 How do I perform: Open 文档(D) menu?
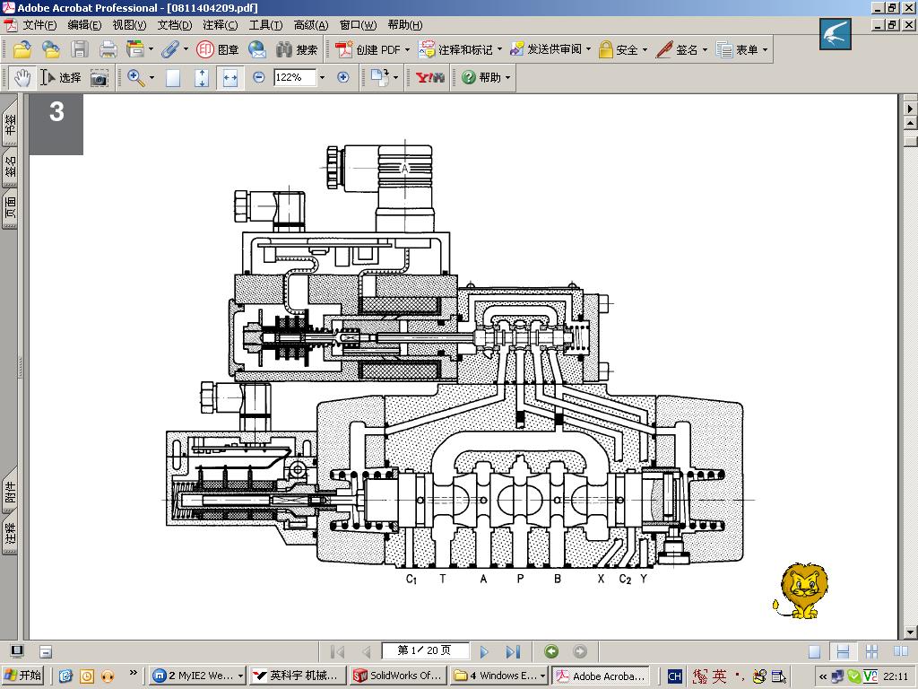click(x=175, y=24)
